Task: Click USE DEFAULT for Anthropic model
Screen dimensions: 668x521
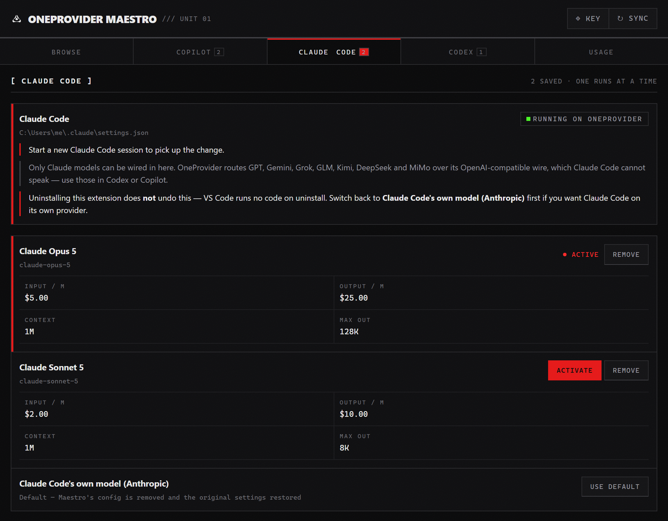Action: (x=615, y=487)
